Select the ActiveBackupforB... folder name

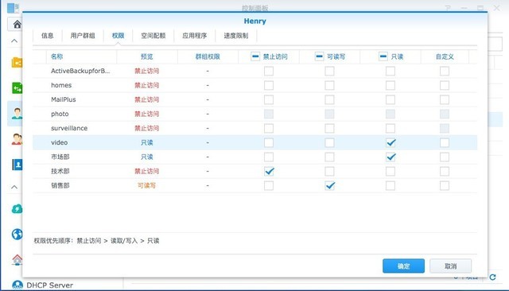(x=80, y=71)
